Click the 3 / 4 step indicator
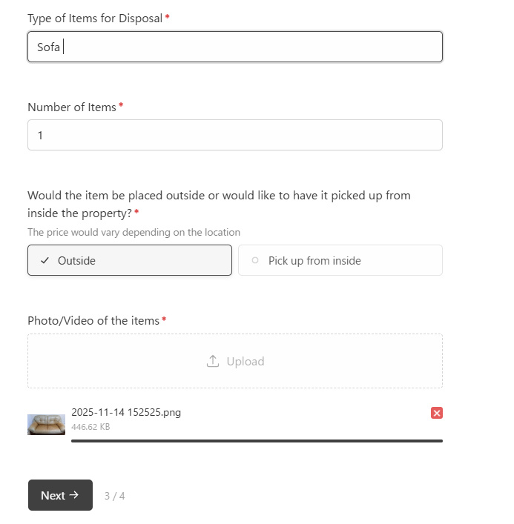 point(114,496)
